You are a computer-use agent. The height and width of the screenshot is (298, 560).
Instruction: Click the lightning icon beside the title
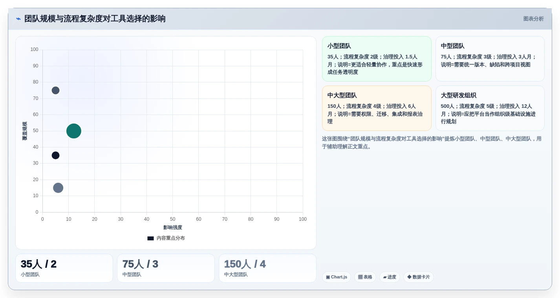[18, 19]
